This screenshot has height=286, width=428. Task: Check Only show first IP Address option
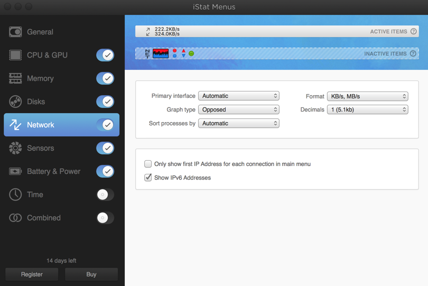tap(148, 164)
